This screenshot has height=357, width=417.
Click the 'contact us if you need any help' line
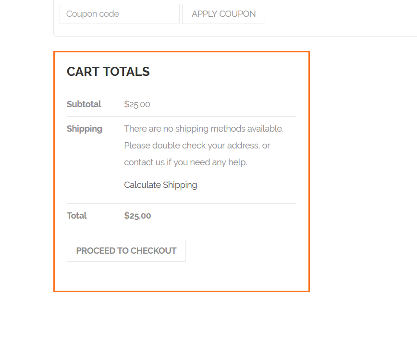[x=185, y=162]
